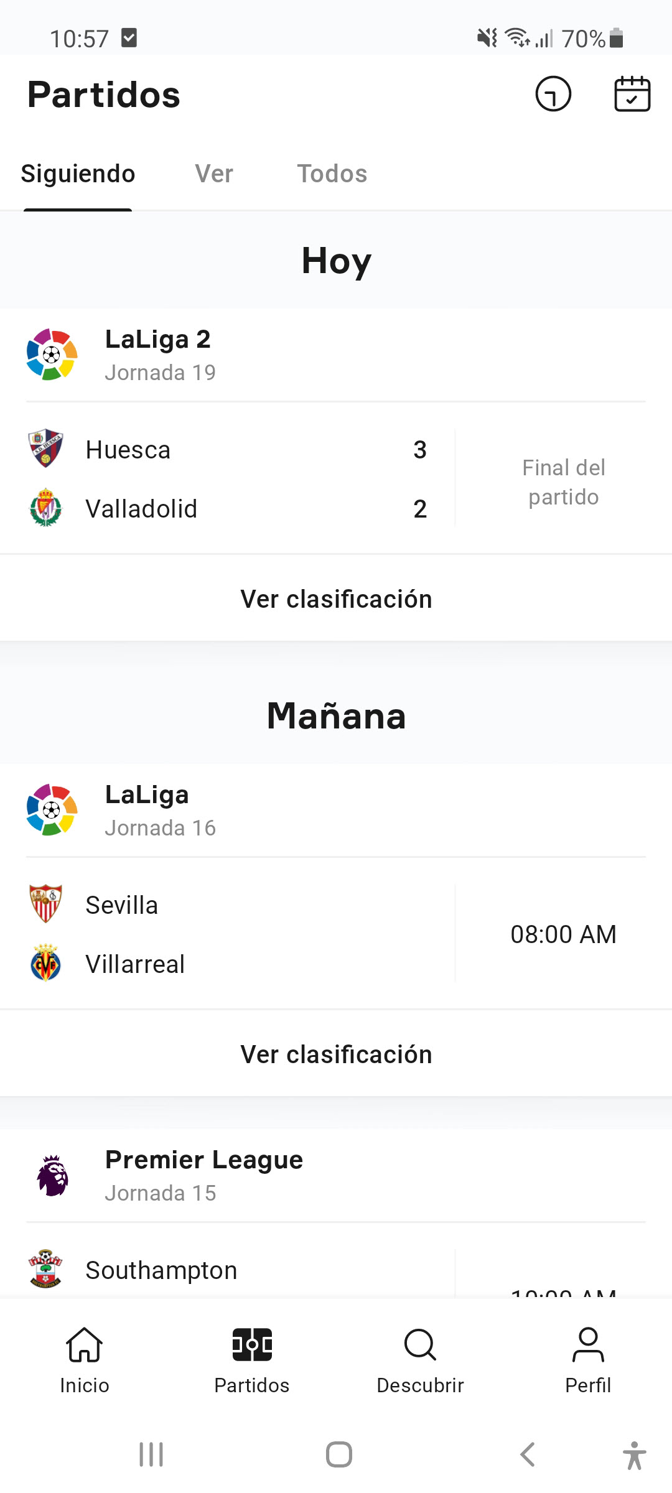Open the Southampton match row
672x1493 pixels.
tap(249, 1270)
